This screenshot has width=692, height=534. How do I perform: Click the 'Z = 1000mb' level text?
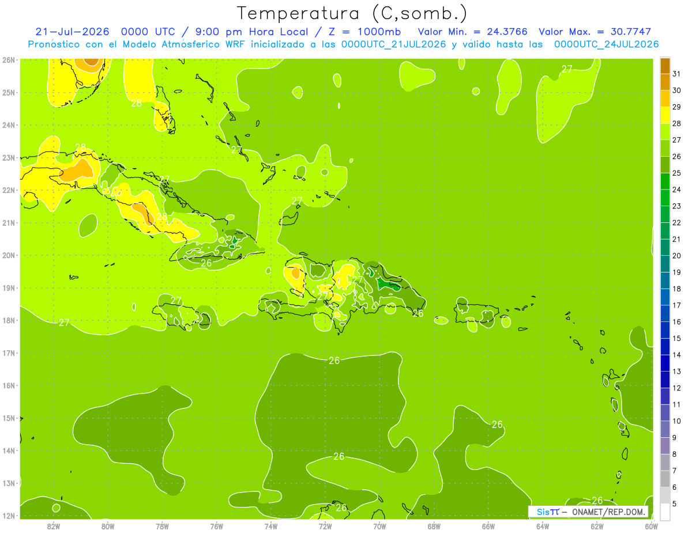pyautogui.click(x=364, y=32)
